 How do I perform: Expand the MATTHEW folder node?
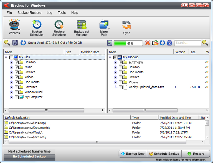115,63
